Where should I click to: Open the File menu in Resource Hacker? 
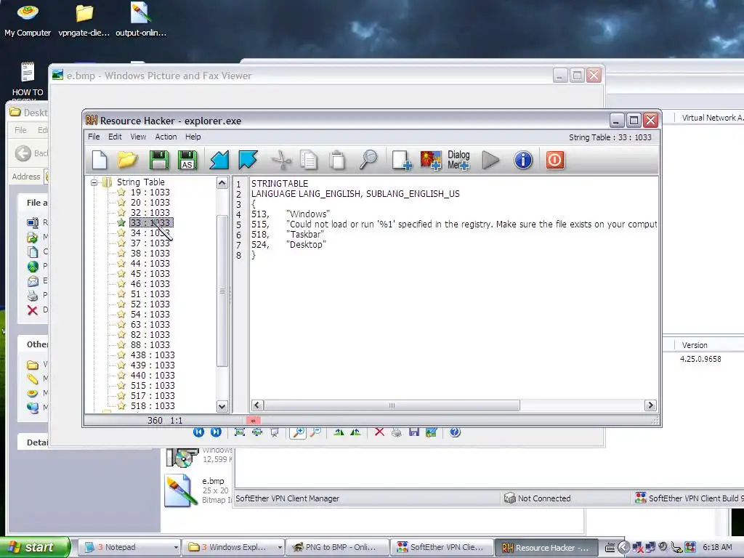coord(94,137)
